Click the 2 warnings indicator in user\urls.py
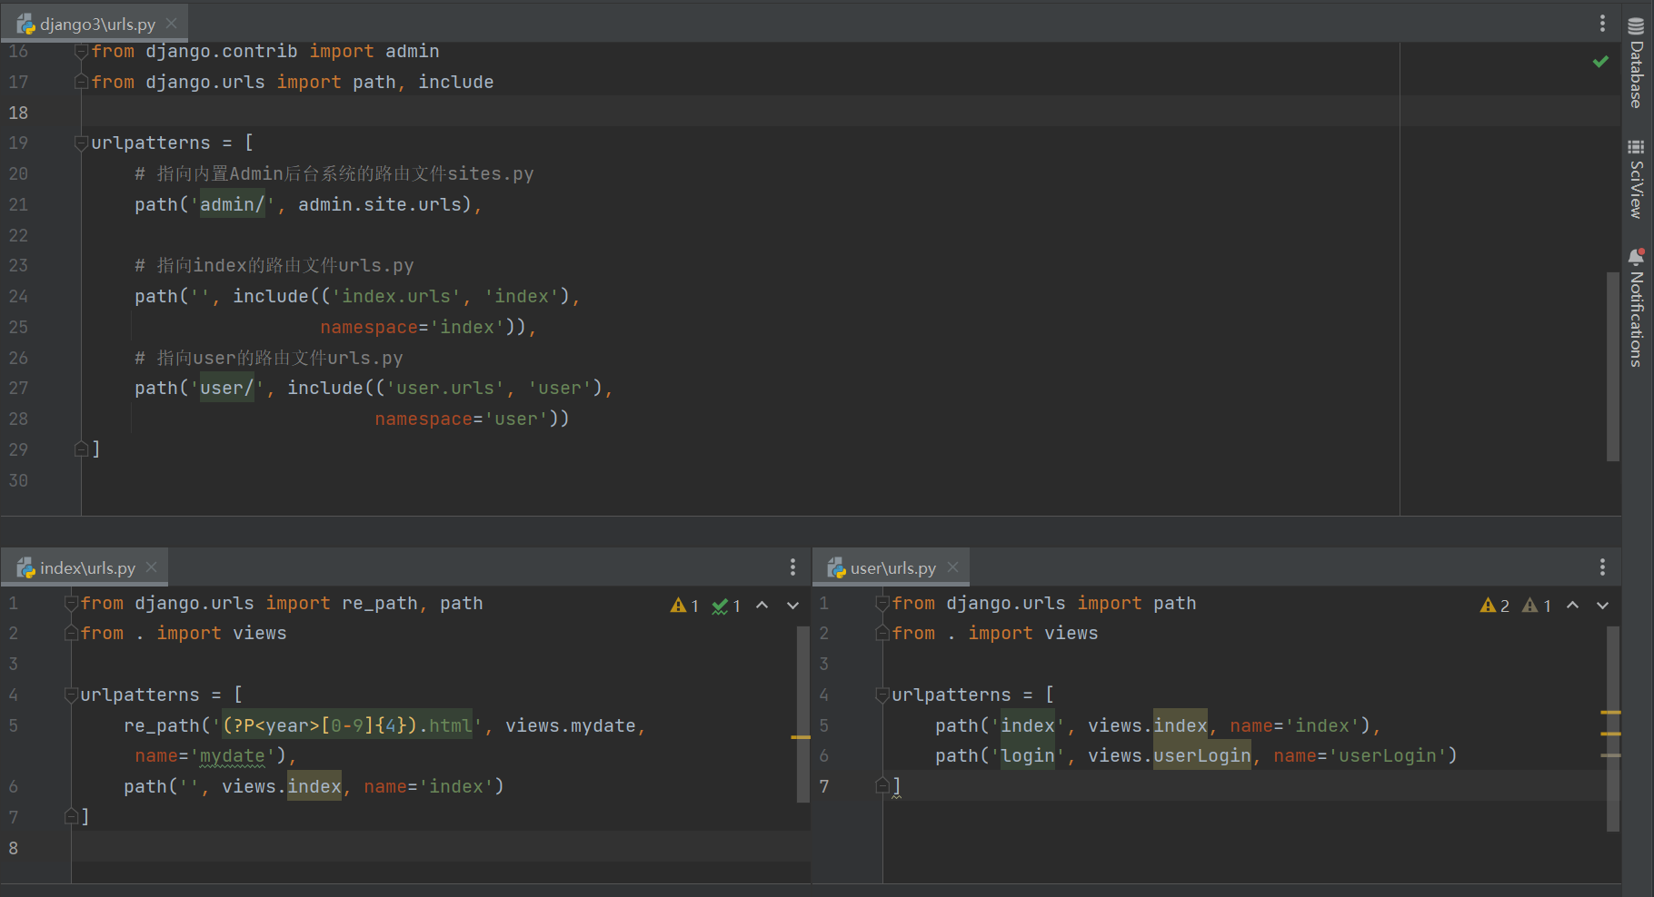1654x897 pixels. coord(1495,606)
